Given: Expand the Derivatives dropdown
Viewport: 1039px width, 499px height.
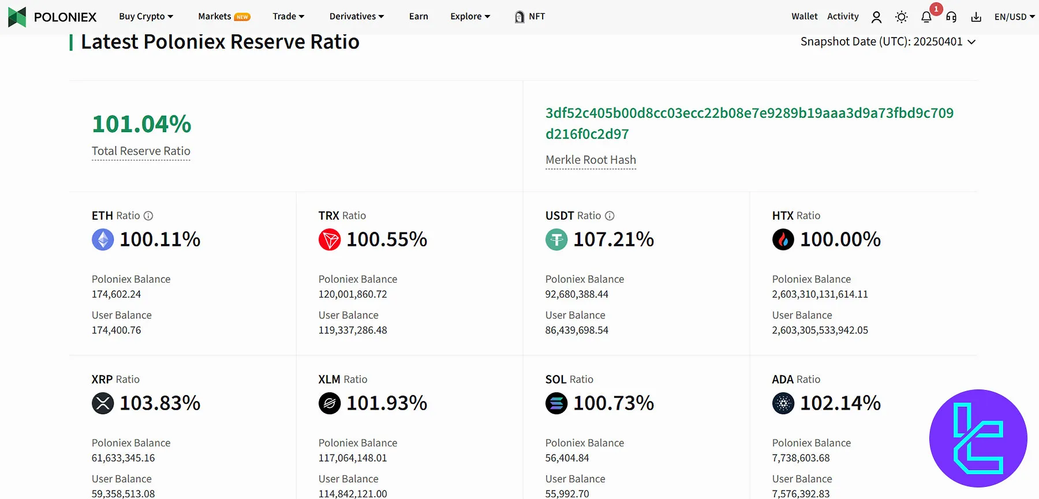Looking at the screenshot, I should 357,17.
